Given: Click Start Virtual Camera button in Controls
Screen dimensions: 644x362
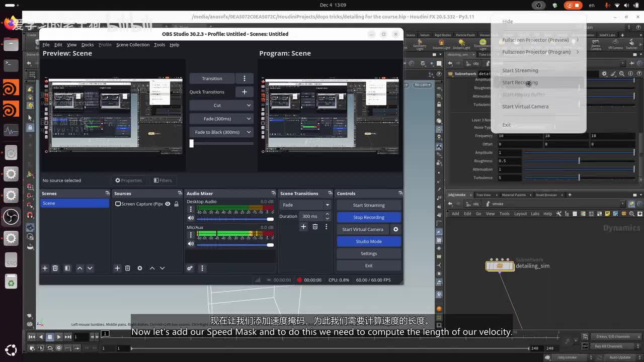Looking at the screenshot, I should [x=363, y=229].
